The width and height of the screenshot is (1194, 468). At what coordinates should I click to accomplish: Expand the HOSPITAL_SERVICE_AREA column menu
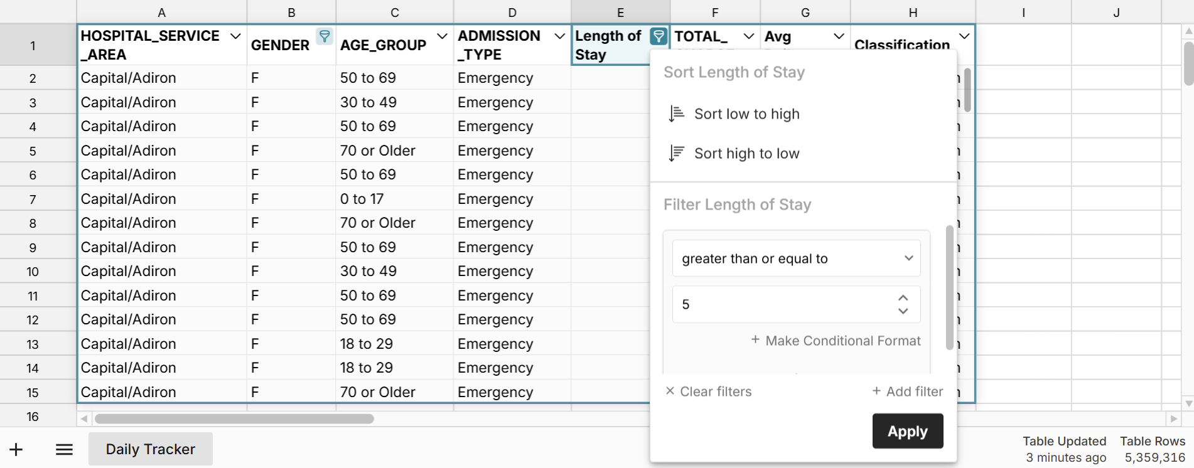click(235, 36)
